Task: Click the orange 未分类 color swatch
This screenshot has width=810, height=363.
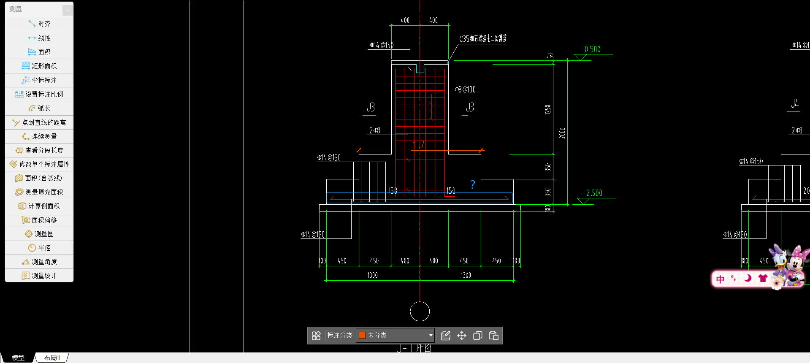Action: click(362, 335)
